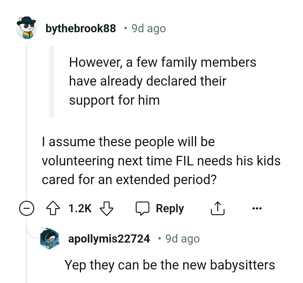Open apollymis22724's profile
The height and width of the screenshot is (283, 303).
point(109,238)
